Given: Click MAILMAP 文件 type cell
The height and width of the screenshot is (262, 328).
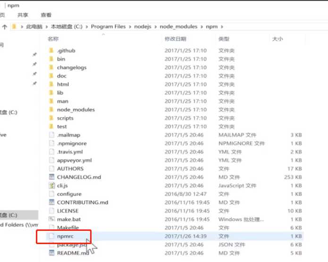Looking at the screenshot, I should pos(237,135).
